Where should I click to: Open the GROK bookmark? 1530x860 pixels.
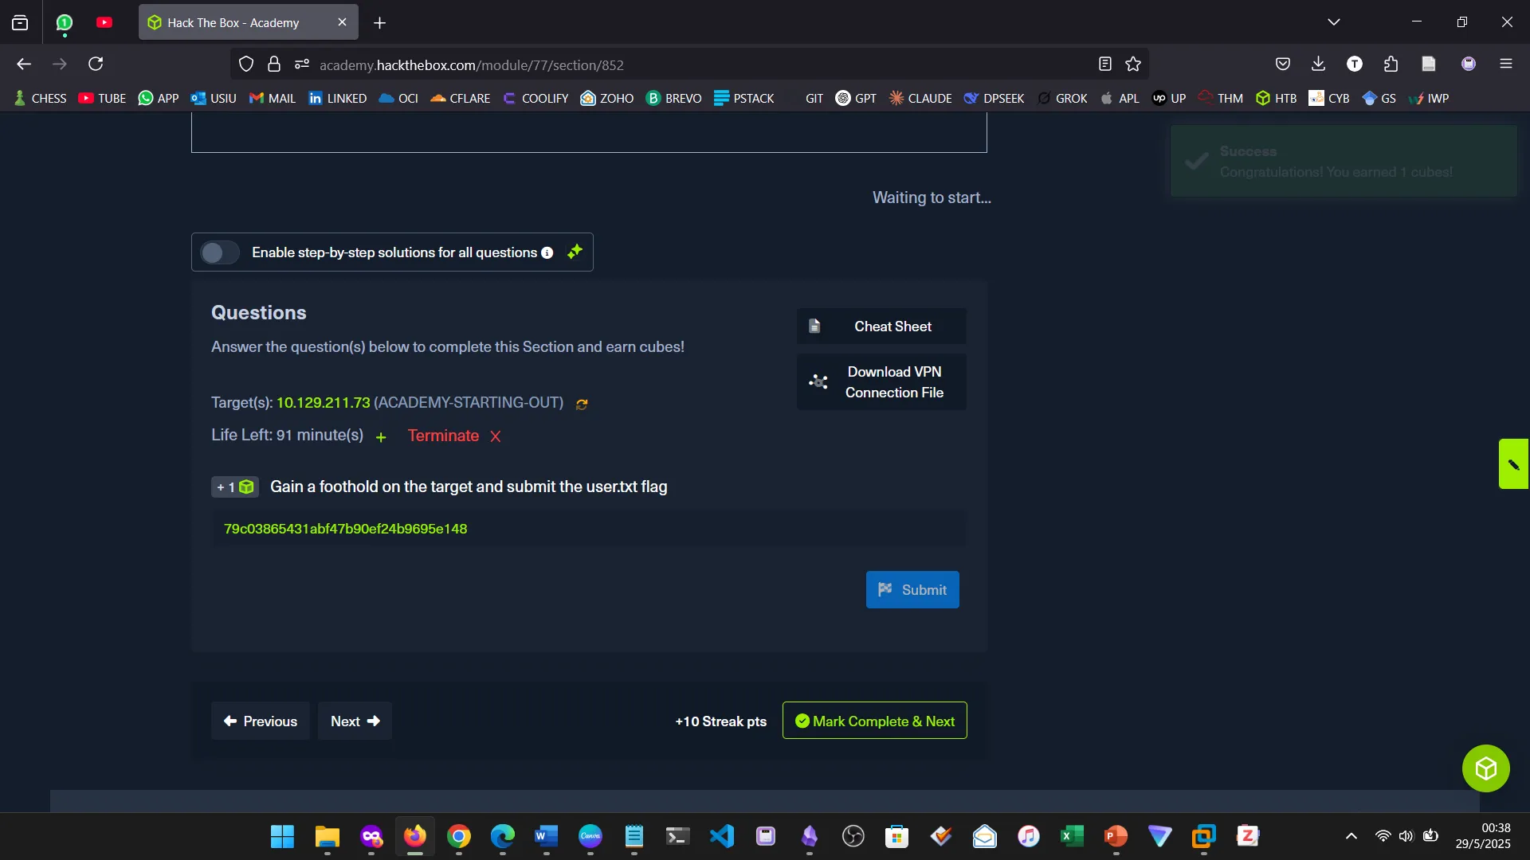1062,98
